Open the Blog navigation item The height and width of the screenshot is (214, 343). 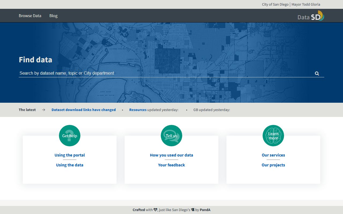(x=53, y=16)
